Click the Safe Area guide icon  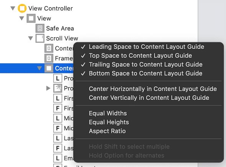tap(40, 28)
